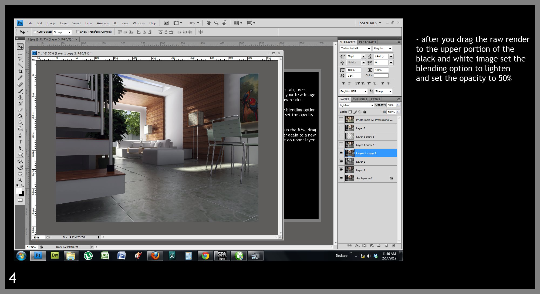Click the delete layer trash icon
Viewport: 540px width, 294px height.
pyautogui.click(x=393, y=245)
